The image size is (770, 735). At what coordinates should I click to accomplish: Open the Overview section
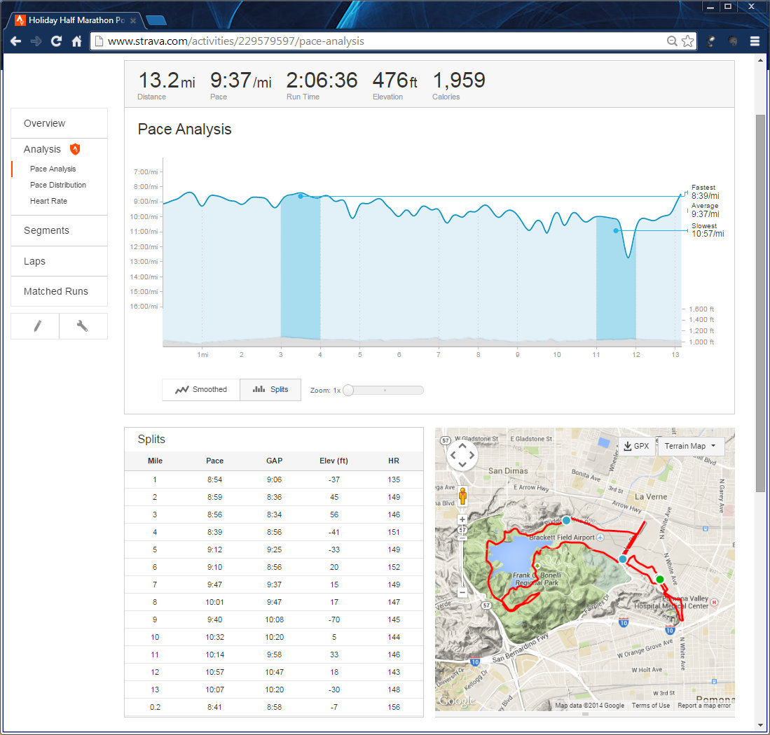[44, 123]
